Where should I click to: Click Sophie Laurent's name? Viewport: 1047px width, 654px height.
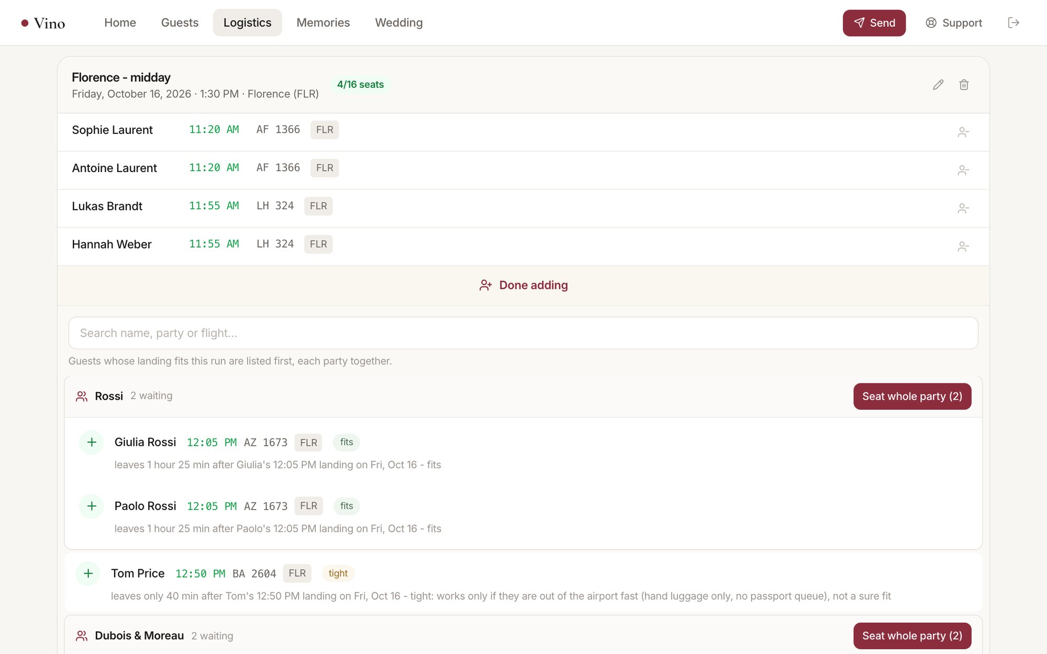[x=112, y=130]
